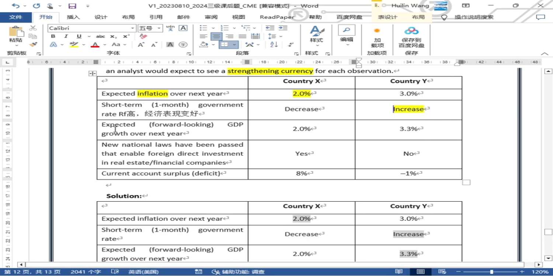Clear all formatting with the eraser icon

[x=143, y=36]
